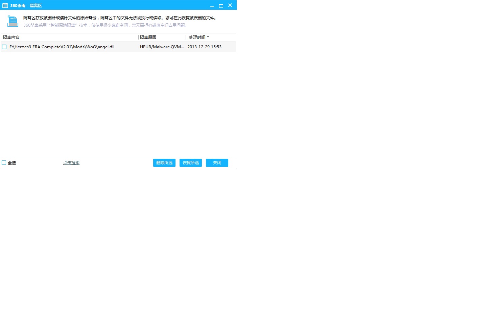This screenshot has width=493, height=334.
Task: Close the window with the X icon
Action: [x=230, y=5]
